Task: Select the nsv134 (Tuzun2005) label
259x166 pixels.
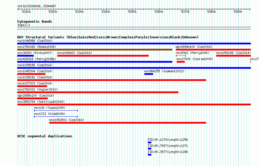Action: pyautogui.click(x=49, y=108)
